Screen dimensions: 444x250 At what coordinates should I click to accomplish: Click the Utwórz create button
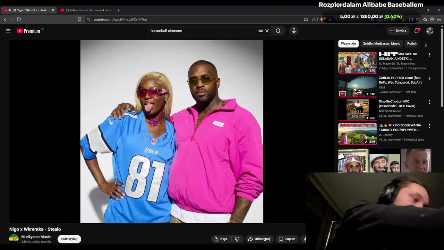tap(398, 31)
